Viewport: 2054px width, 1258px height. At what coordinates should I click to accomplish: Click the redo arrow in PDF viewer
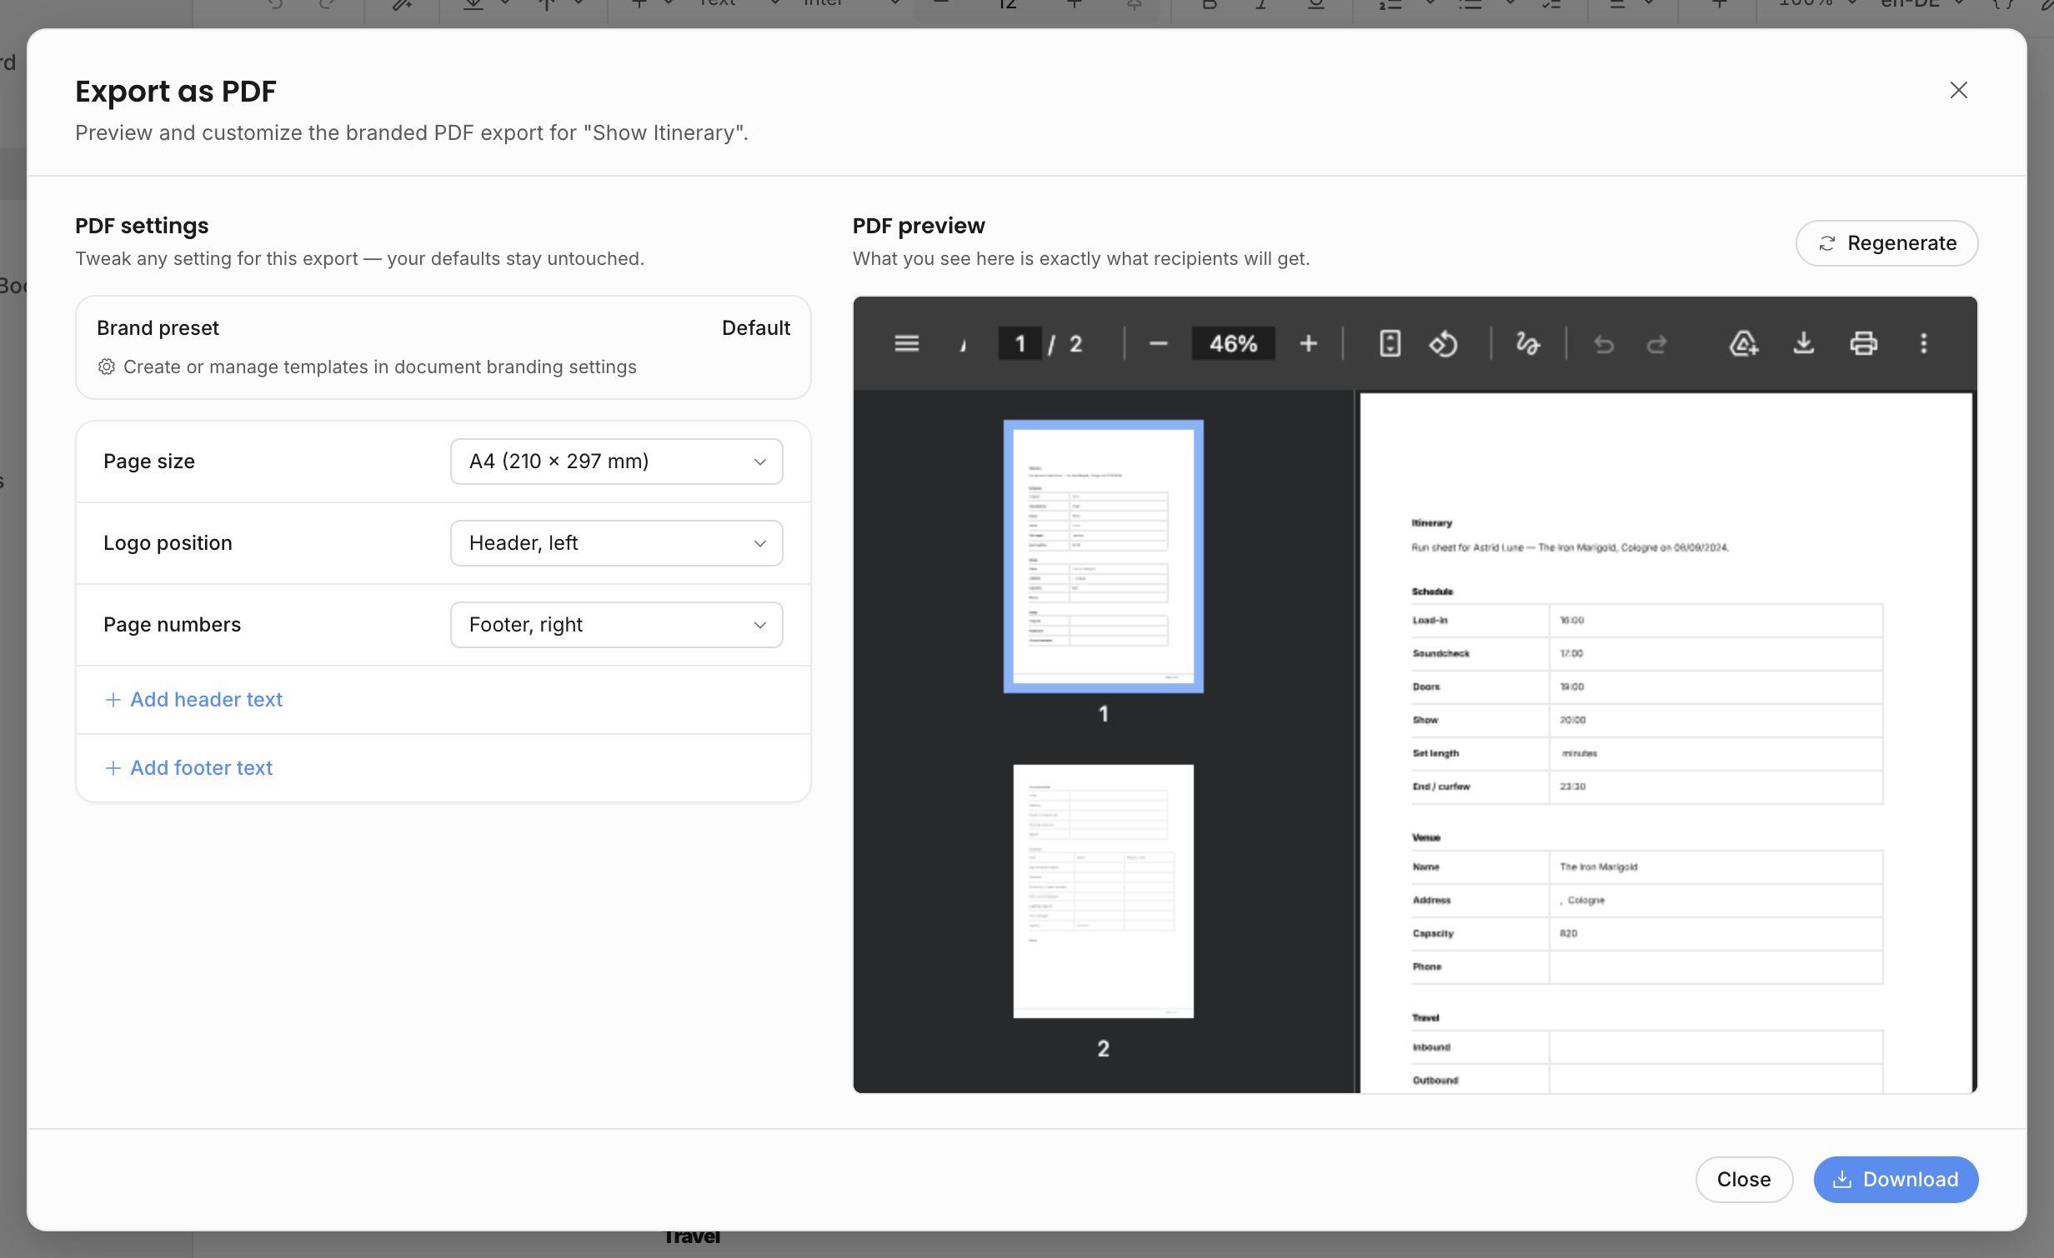click(1657, 343)
